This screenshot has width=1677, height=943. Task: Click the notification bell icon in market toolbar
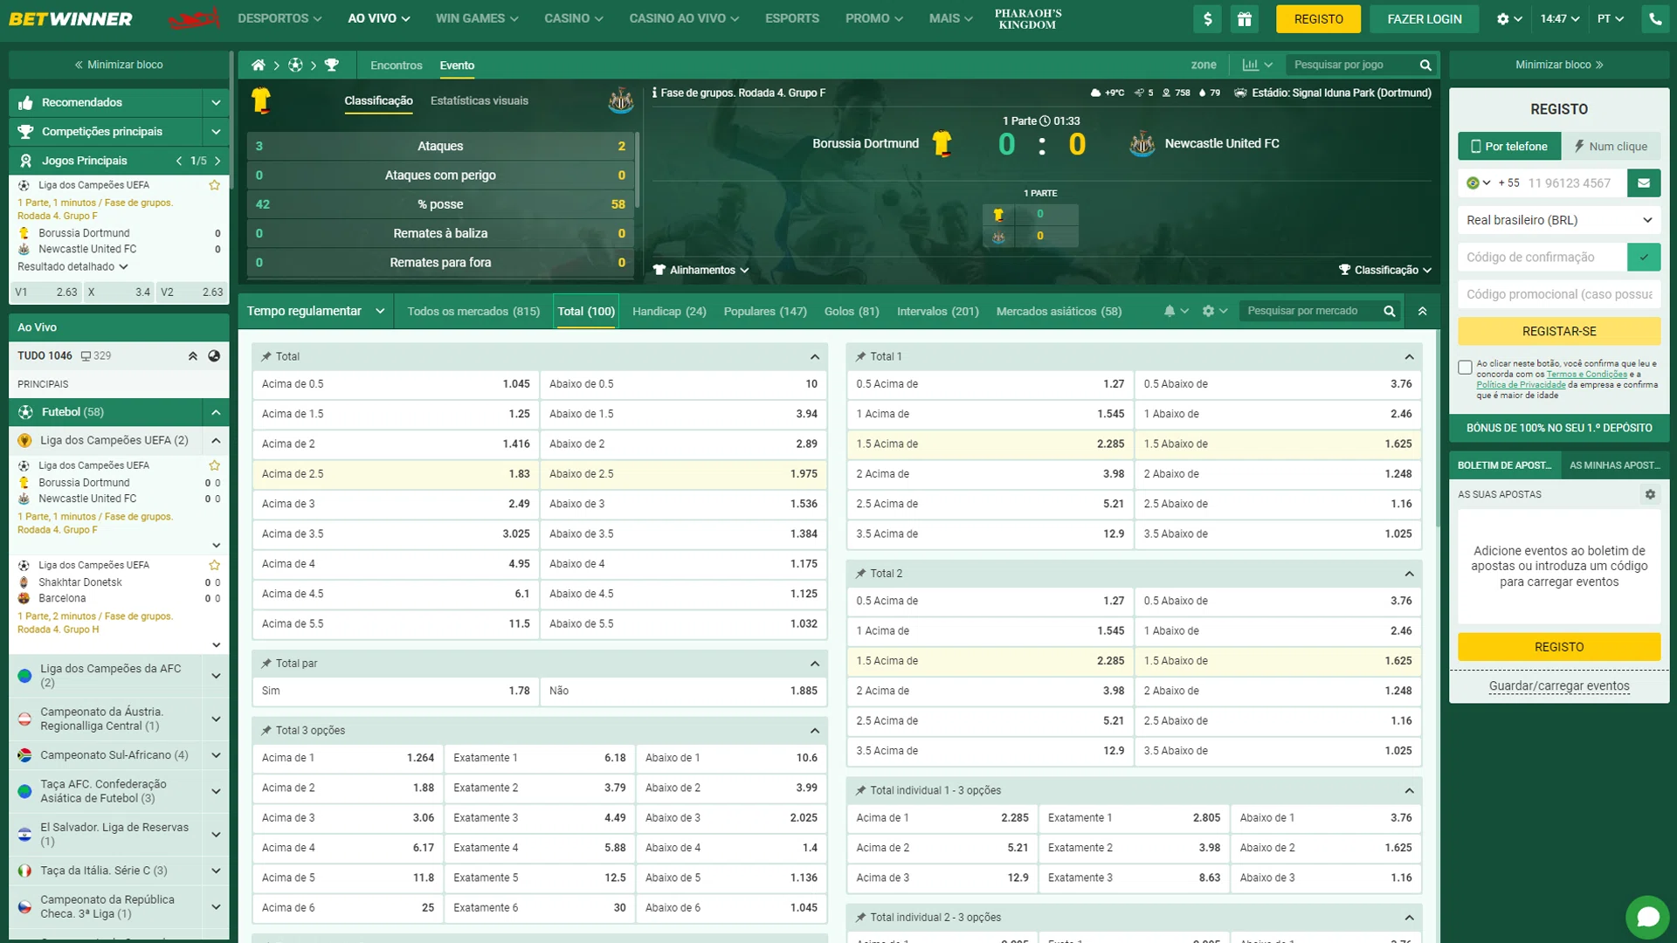coord(1172,311)
